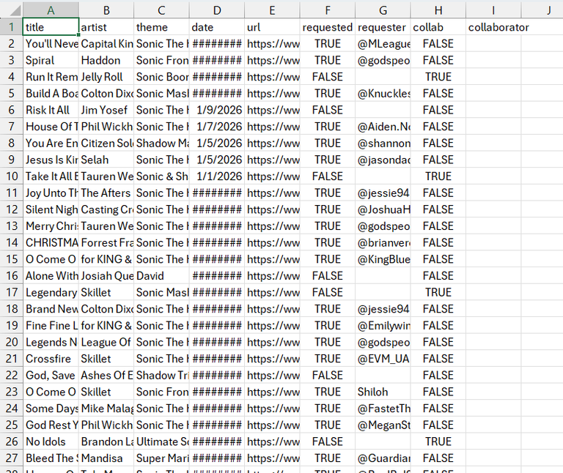Select the '@shannon' requester cell
The image size is (563, 473).
pos(383,143)
